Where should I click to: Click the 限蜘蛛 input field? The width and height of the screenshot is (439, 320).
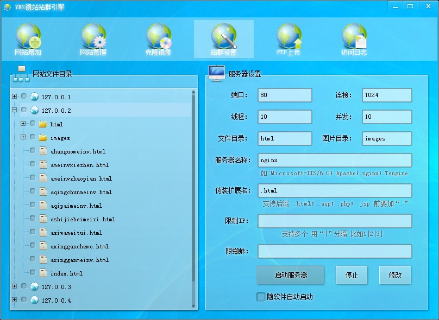pyautogui.click(x=335, y=252)
